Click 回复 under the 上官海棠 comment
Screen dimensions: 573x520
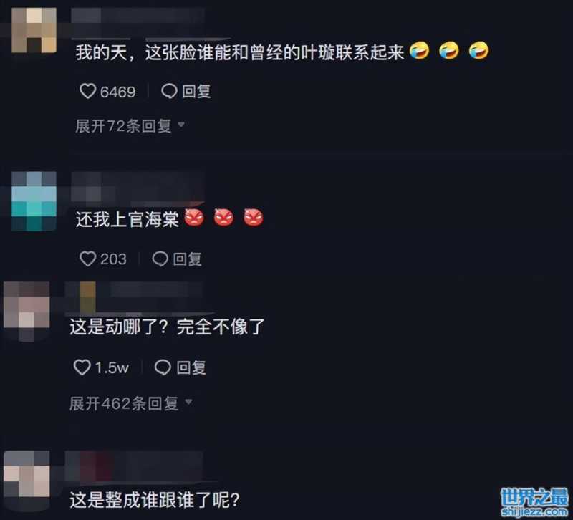click(187, 259)
